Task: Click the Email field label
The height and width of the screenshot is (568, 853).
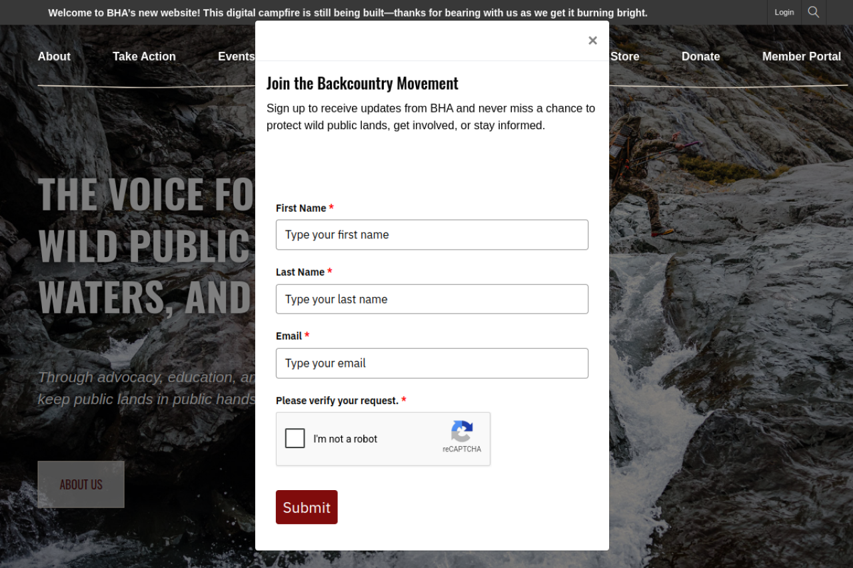Action: pyautogui.click(x=289, y=336)
